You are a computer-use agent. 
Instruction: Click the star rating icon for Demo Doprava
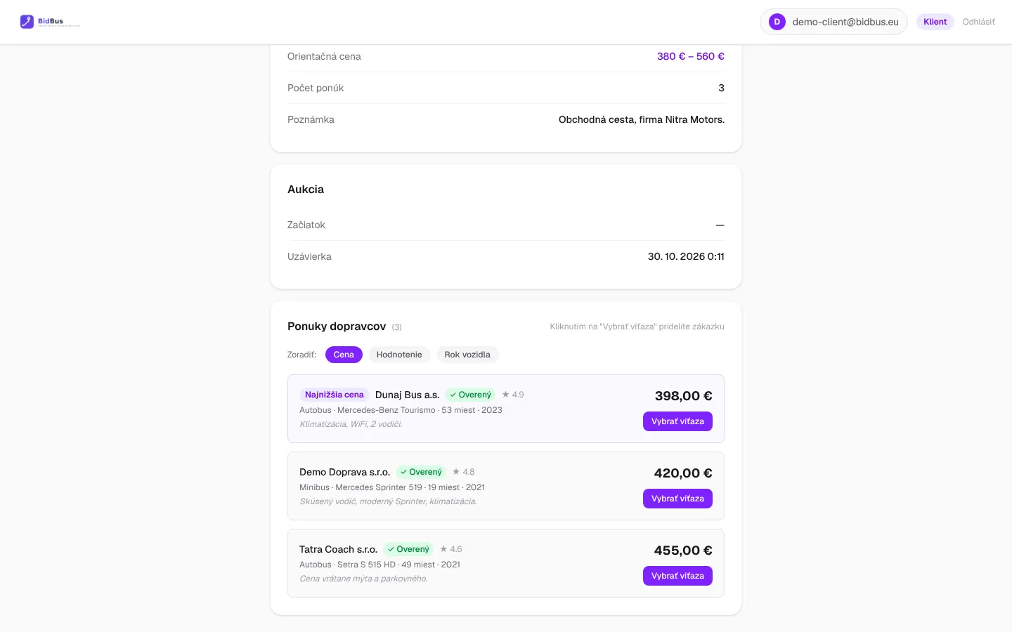pyautogui.click(x=456, y=472)
